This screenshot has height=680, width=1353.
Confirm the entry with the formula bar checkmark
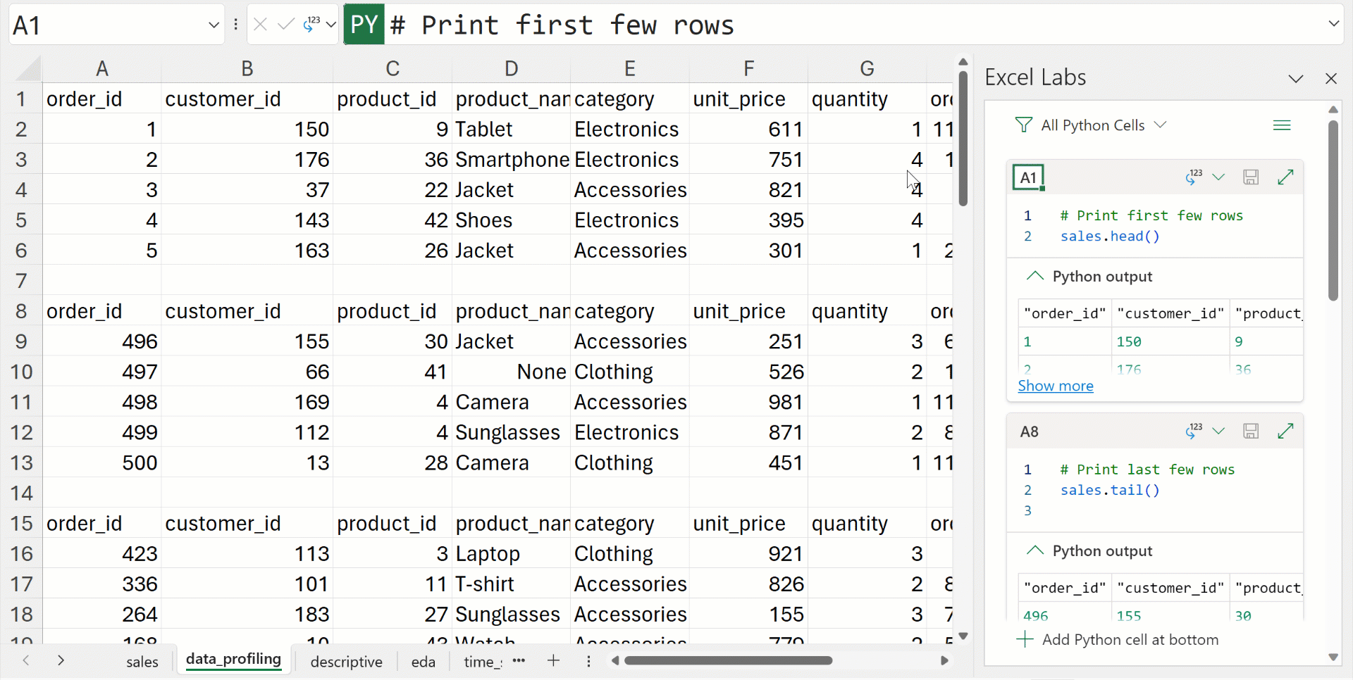pos(285,24)
